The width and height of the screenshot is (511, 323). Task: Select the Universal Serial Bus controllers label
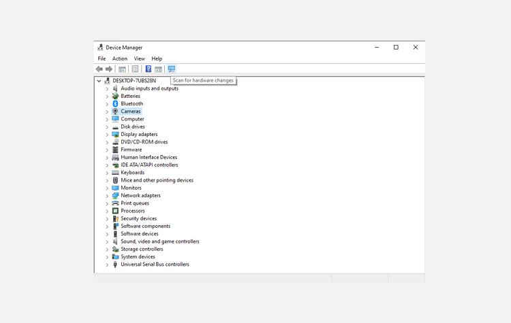coord(155,264)
